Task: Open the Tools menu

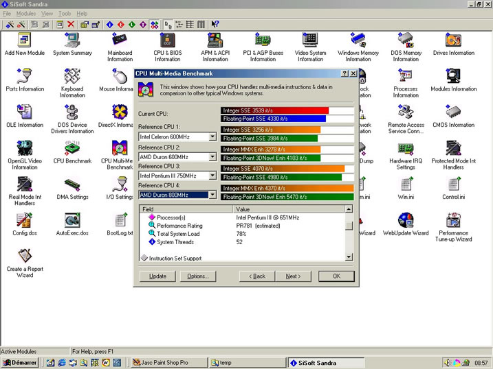Action: pyautogui.click(x=65, y=14)
